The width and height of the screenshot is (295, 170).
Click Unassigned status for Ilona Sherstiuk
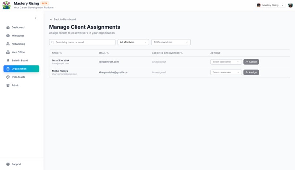click(159, 62)
